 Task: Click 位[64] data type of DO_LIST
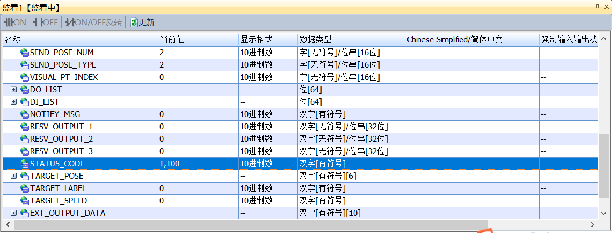tap(310, 90)
